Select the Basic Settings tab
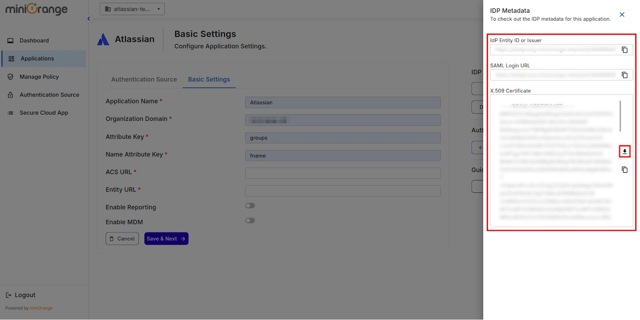Viewport: 640px width, 320px height. [209, 80]
